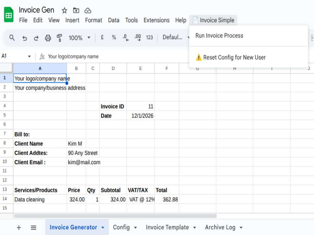
Task: Select the 90 Any Street cell
Action: tap(76, 153)
